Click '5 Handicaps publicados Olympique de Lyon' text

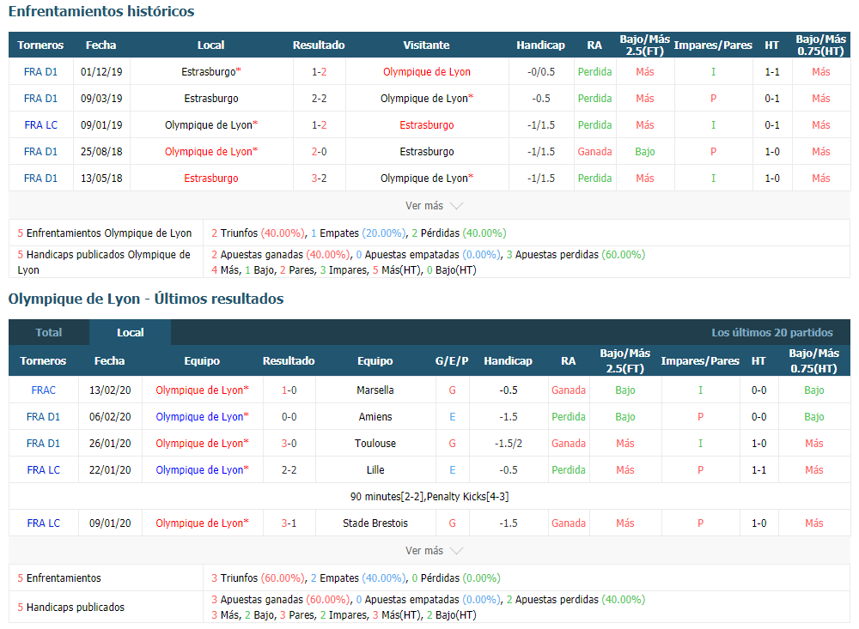(104, 263)
